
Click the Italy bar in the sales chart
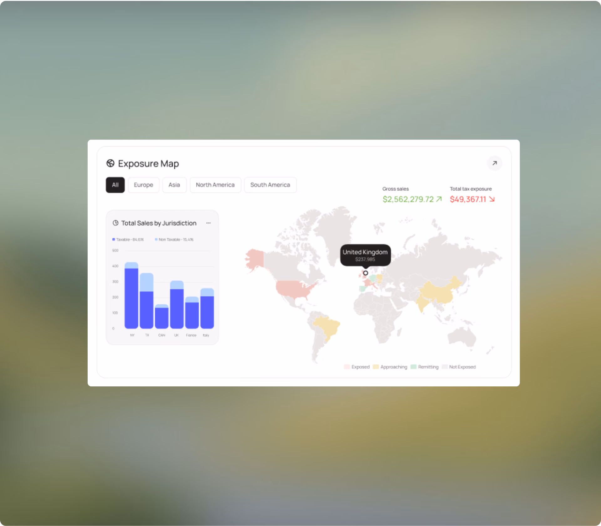207,308
